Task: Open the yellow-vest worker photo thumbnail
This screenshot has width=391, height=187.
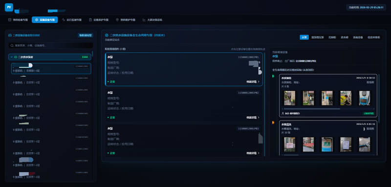Action: click(x=346, y=98)
